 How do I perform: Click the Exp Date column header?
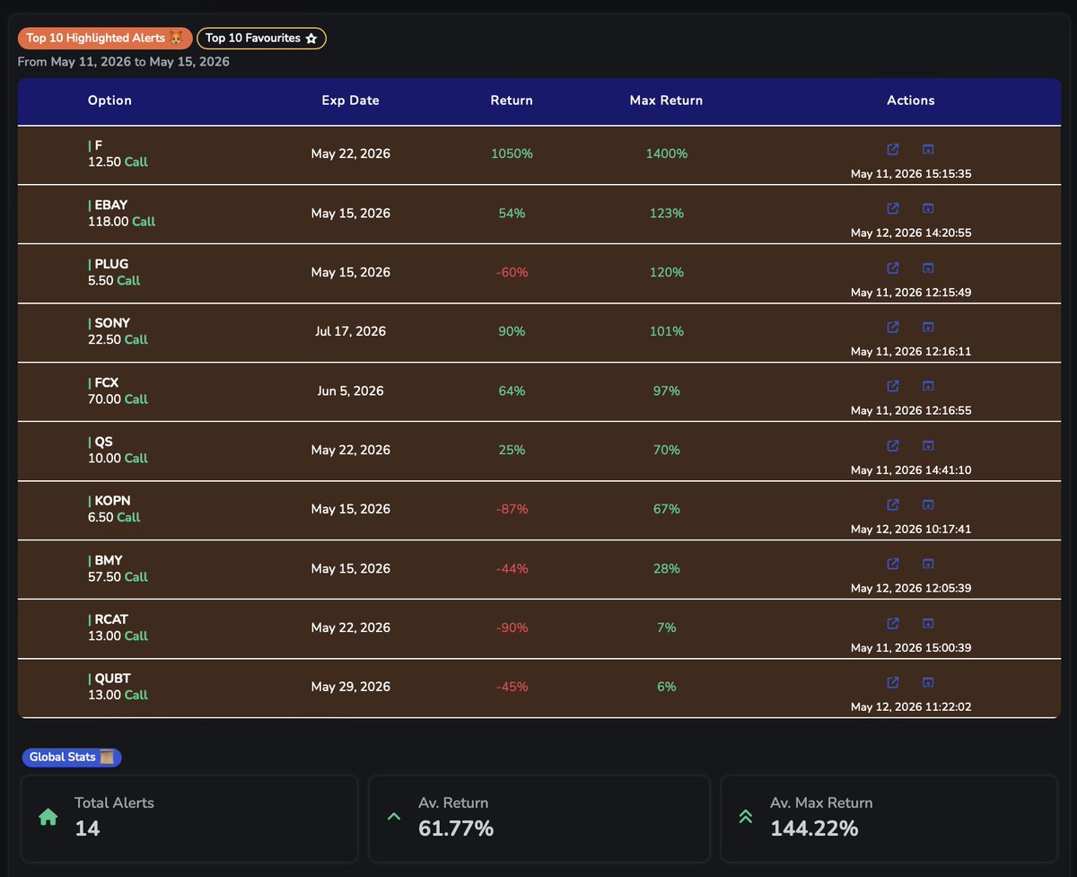click(351, 101)
